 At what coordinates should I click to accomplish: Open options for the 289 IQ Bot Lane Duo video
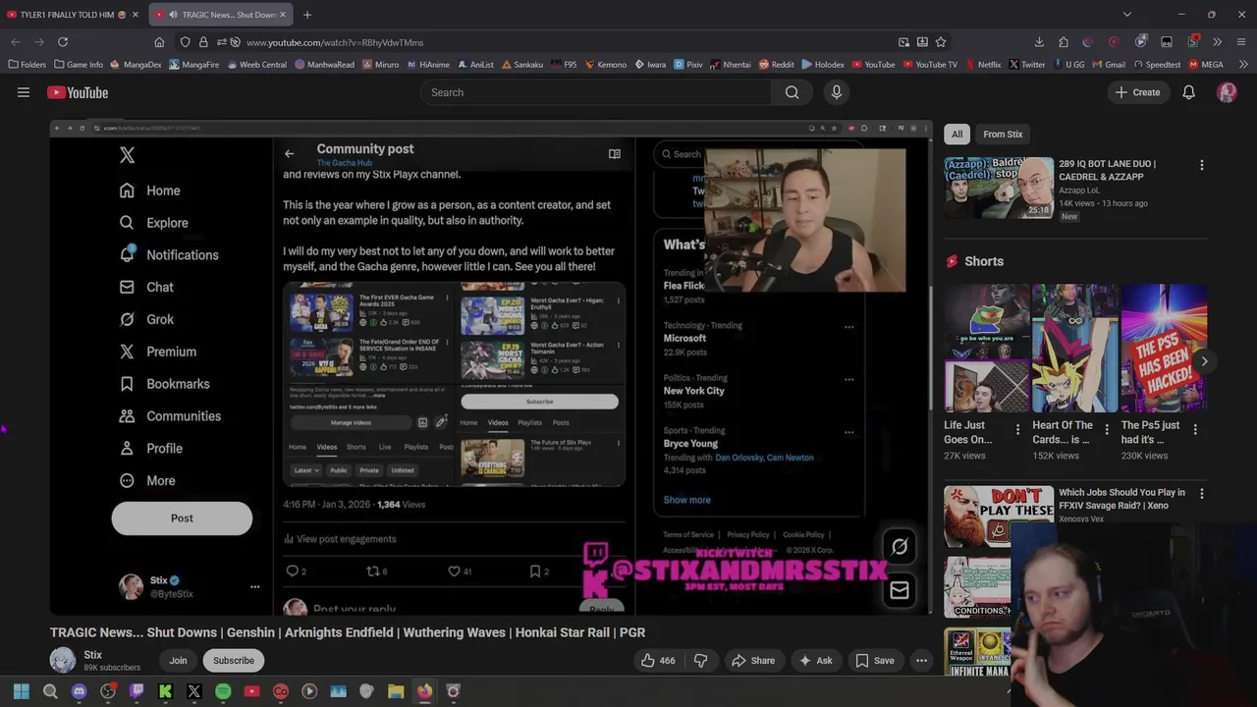click(1202, 165)
